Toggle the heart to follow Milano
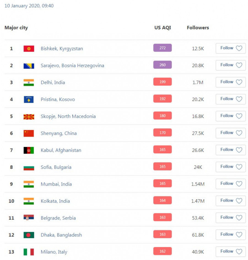This screenshot has width=248, height=260. coord(239,251)
